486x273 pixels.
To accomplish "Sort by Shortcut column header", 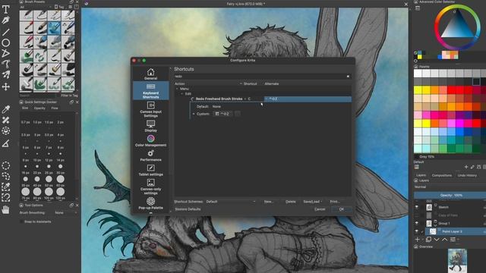I will pos(250,84).
